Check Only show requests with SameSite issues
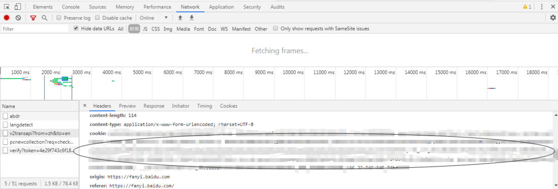The height and width of the screenshot is (189, 558). click(x=275, y=28)
